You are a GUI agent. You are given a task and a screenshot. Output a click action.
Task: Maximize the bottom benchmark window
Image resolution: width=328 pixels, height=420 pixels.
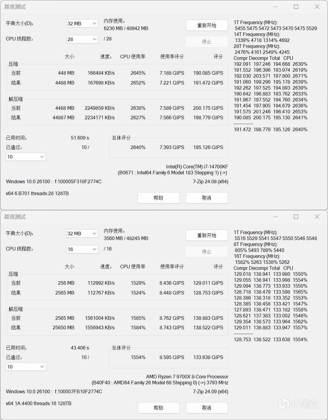296,217
